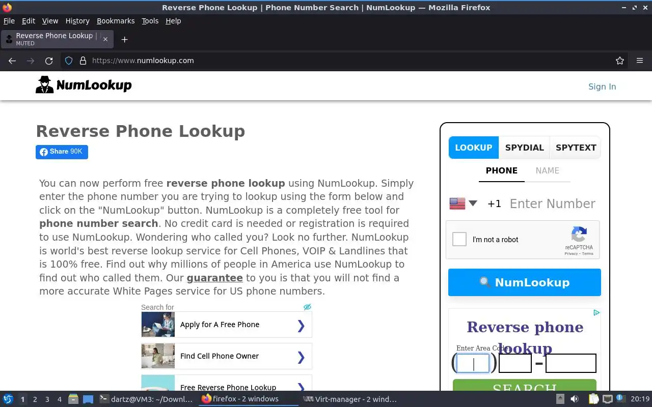Click the reCAPTCHA logo

[579, 235]
